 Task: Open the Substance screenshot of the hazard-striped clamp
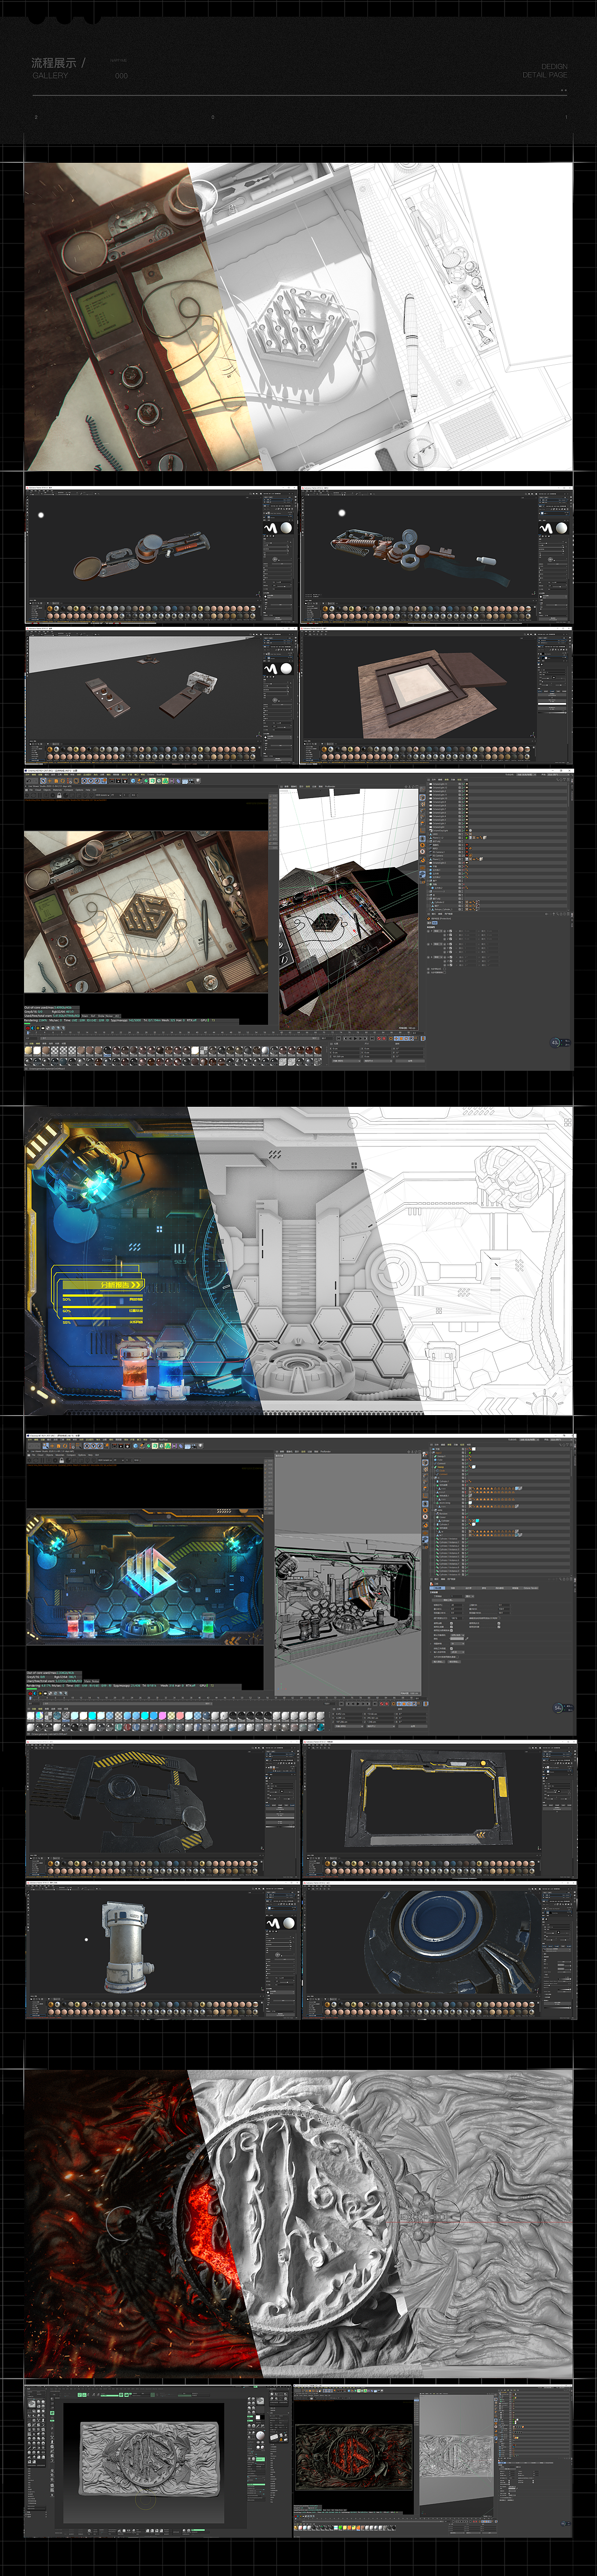click(x=162, y=1810)
